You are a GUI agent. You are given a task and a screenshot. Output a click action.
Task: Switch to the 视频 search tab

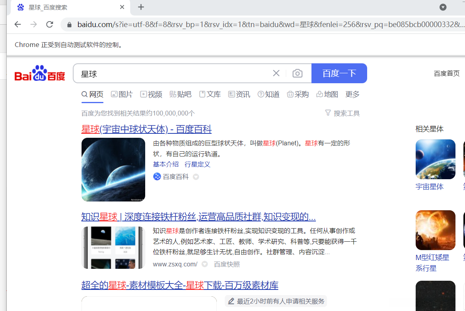point(151,94)
